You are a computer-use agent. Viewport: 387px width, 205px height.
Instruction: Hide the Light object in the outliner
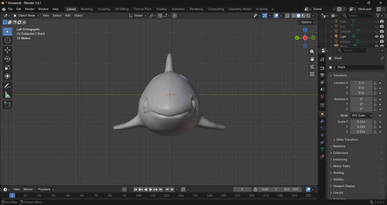pos(377,36)
